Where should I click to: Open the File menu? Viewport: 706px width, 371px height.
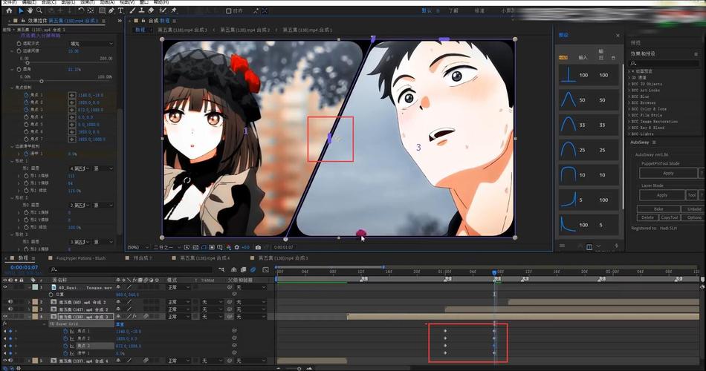tap(9, 2)
